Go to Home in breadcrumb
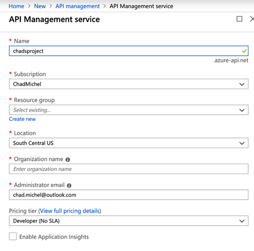 (16, 6)
